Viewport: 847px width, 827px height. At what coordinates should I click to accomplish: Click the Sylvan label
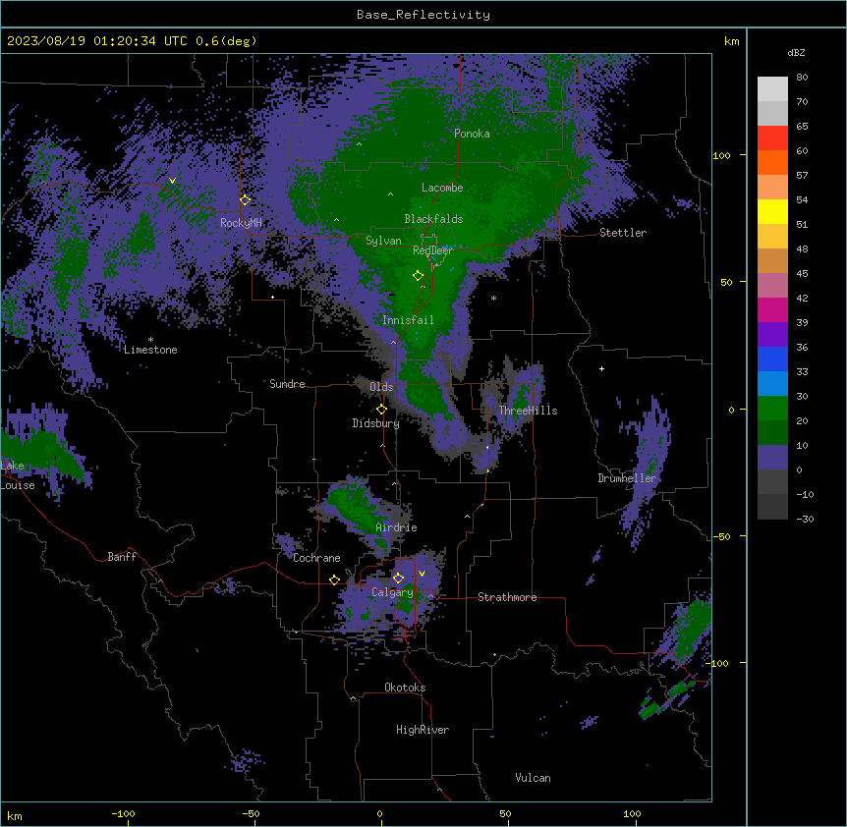click(x=383, y=241)
